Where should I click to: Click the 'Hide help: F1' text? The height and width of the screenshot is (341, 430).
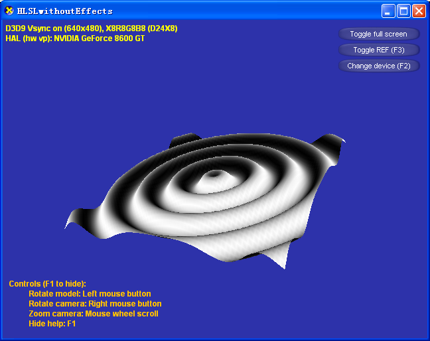pos(52,324)
